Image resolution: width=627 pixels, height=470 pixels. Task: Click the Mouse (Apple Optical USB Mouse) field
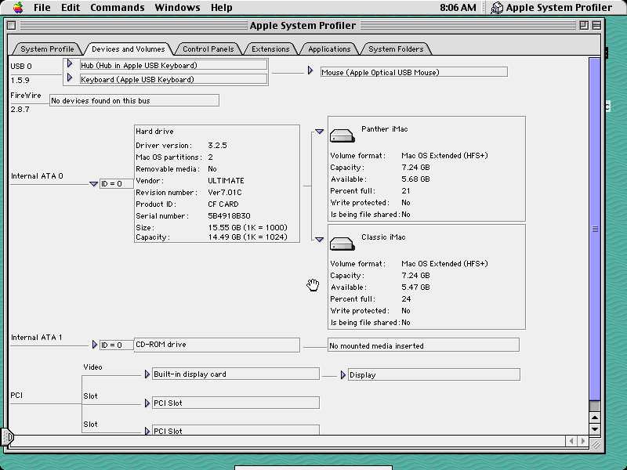click(x=414, y=72)
